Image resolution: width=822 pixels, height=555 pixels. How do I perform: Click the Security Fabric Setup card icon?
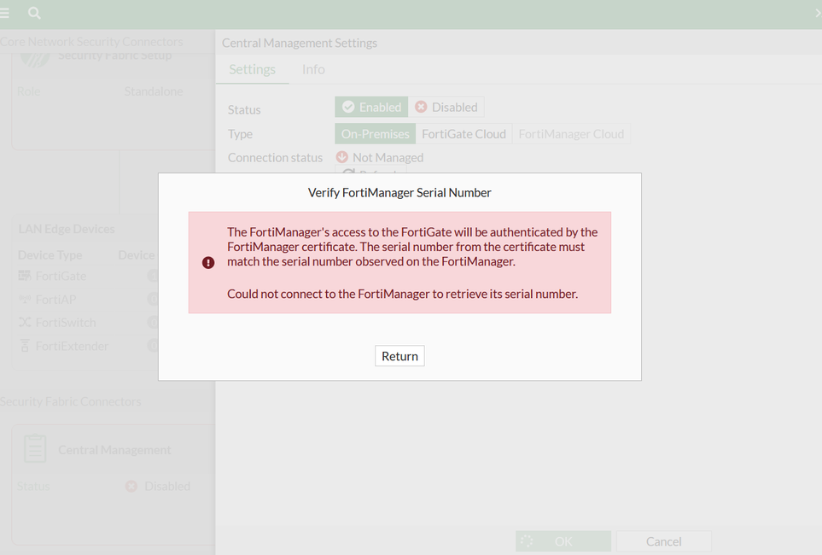coord(35,61)
